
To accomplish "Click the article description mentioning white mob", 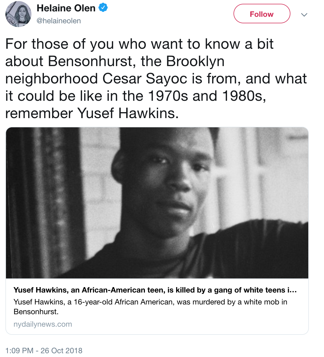I will pos(150,307).
